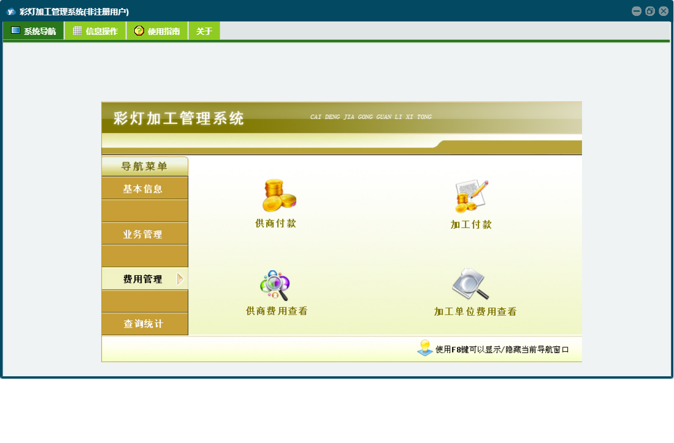Open the 供商费用查看 magnifier icon
Viewport: 674px width, 443px height.
pyautogui.click(x=275, y=285)
